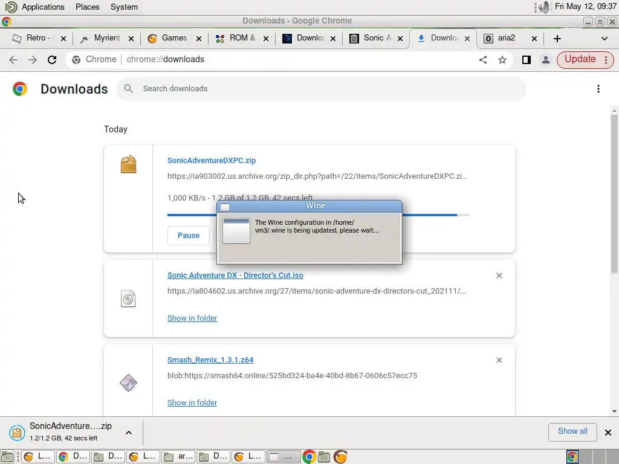
Task: Click the scrollbar down arrow
Action: click(614, 411)
